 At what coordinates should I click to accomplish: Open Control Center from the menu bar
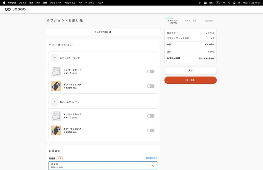[x=234, y=3]
